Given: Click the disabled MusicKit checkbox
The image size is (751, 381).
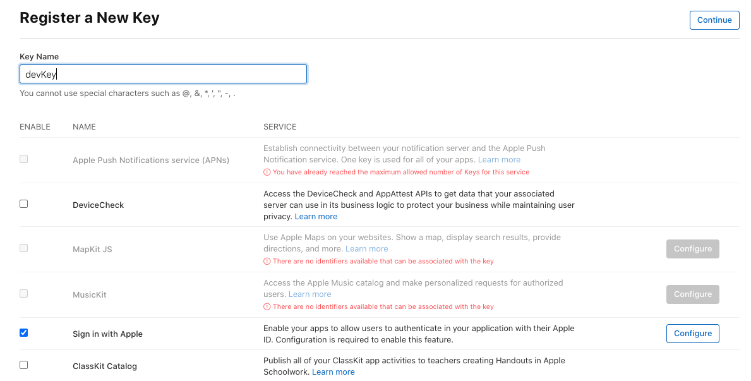Looking at the screenshot, I should pyautogui.click(x=23, y=293).
